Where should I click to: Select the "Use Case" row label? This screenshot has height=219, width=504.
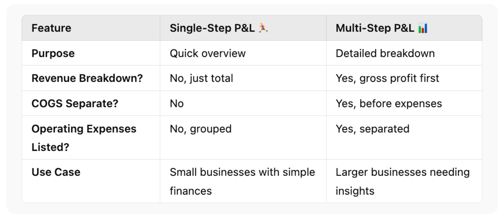pos(56,172)
